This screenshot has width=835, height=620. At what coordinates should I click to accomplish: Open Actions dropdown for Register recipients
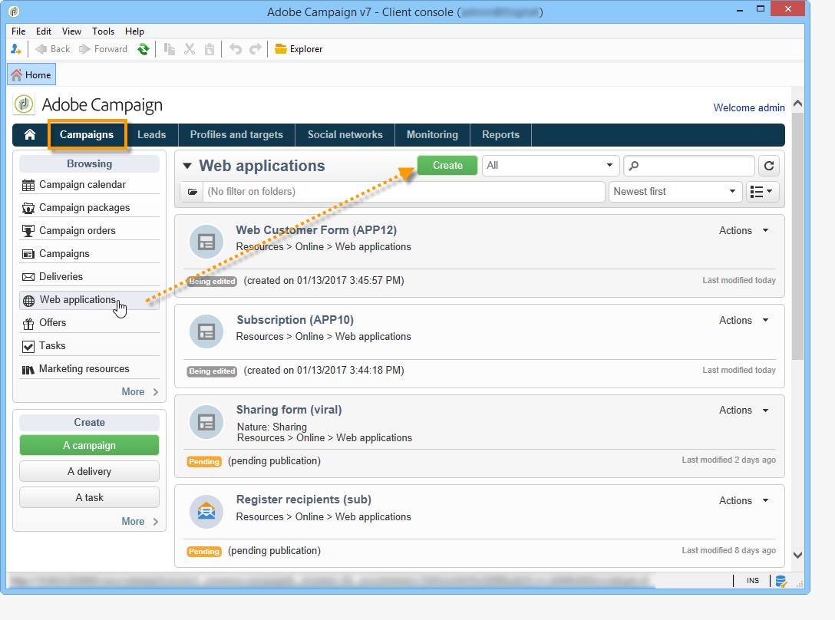tap(744, 501)
